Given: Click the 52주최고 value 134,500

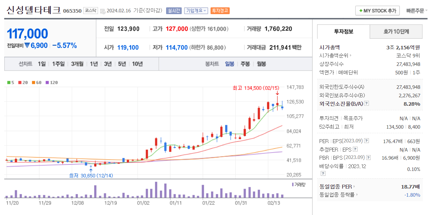Looking at the screenshot, I should click(395, 127).
